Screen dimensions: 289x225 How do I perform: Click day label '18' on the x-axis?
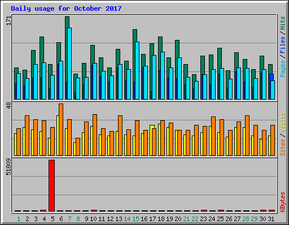(161, 219)
